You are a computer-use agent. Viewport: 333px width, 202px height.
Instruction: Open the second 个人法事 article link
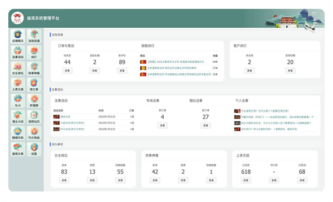click(277, 117)
